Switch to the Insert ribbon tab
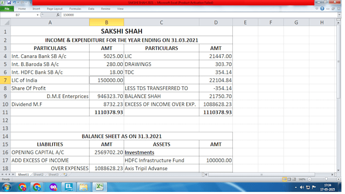 [37, 9]
